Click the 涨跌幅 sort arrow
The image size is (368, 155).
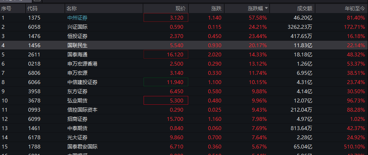click(266, 8)
